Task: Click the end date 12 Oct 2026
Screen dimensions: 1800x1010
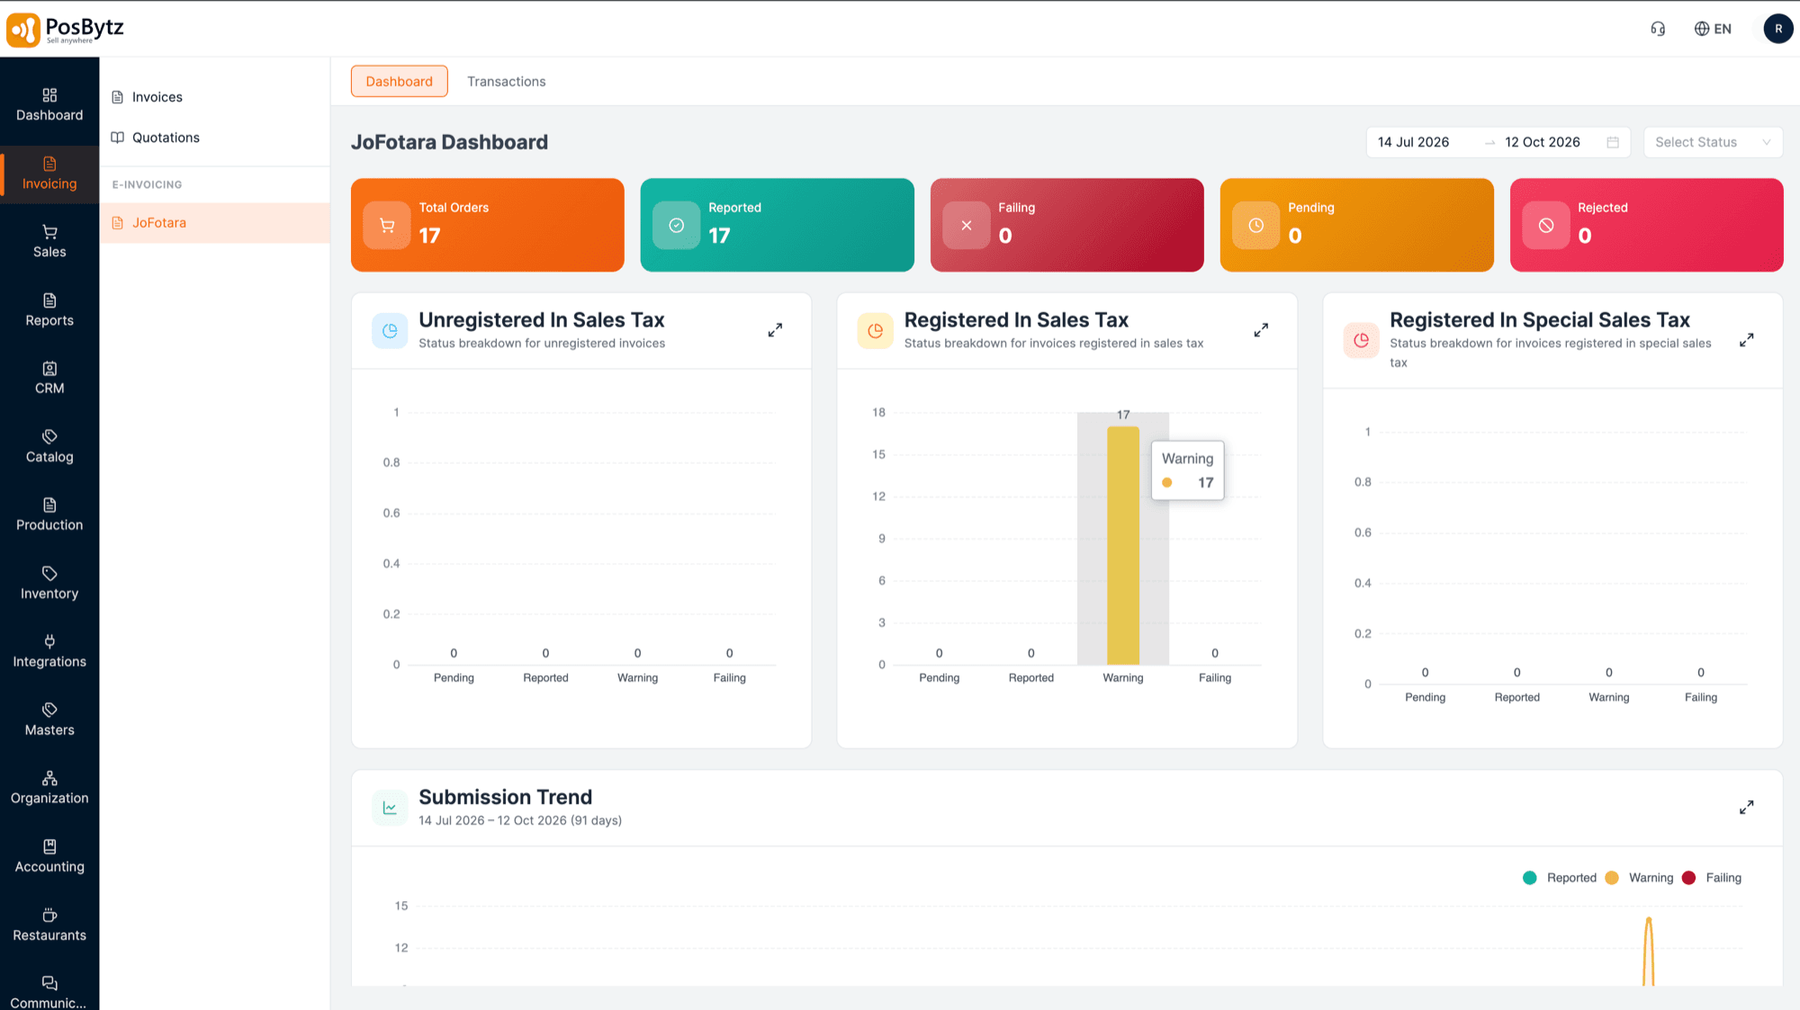Action: pyautogui.click(x=1542, y=142)
